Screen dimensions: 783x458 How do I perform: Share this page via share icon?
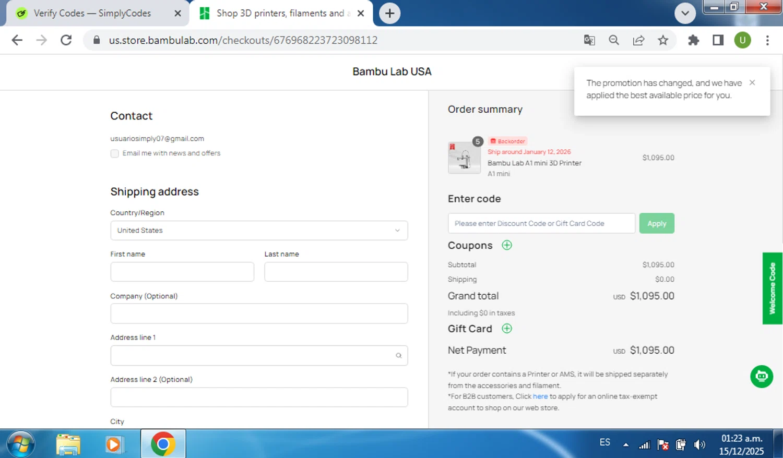638,40
